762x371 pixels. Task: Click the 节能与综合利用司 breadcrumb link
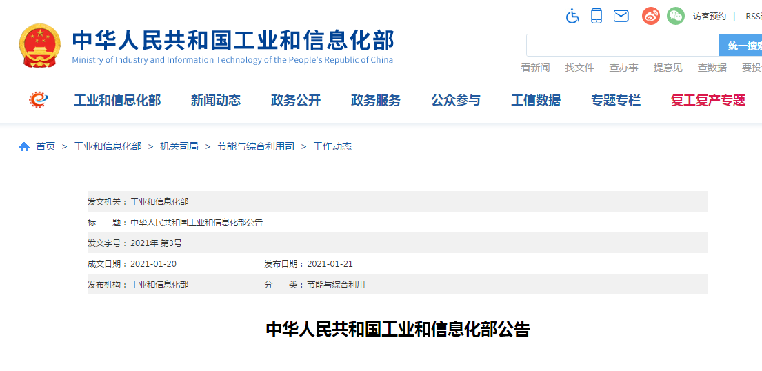point(255,146)
